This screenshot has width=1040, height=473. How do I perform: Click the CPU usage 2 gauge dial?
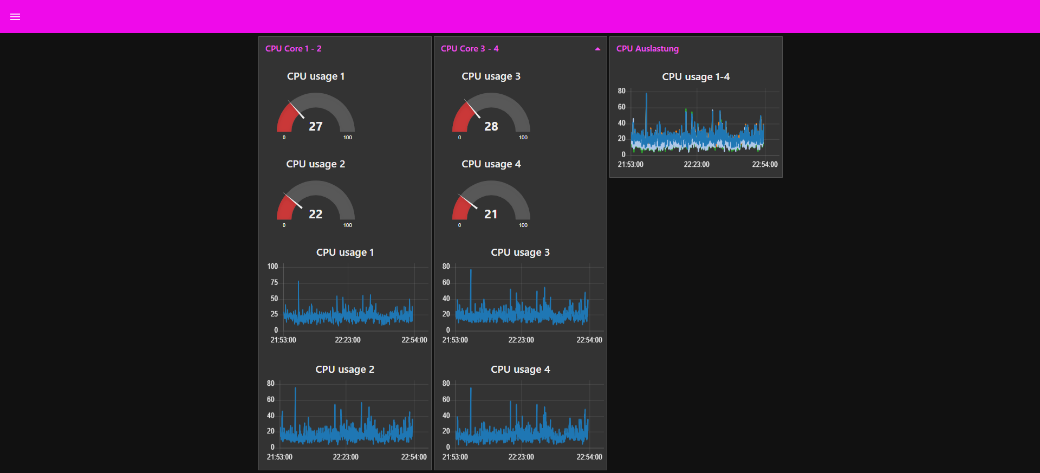[316, 200]
